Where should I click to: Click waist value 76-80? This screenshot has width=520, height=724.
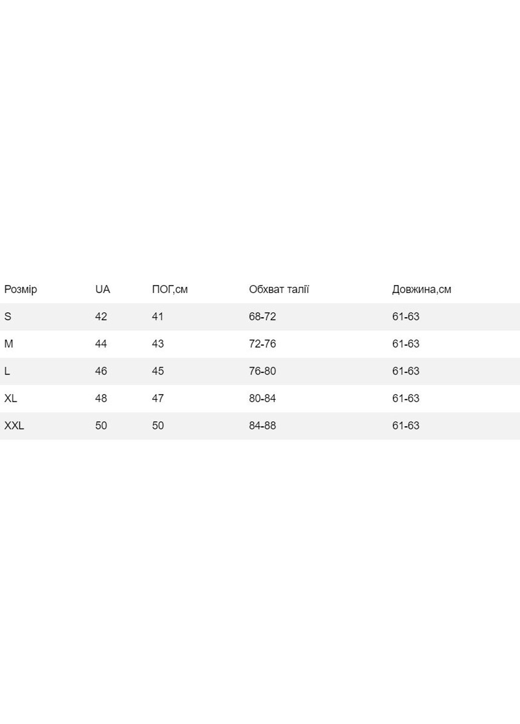(262, 371)
